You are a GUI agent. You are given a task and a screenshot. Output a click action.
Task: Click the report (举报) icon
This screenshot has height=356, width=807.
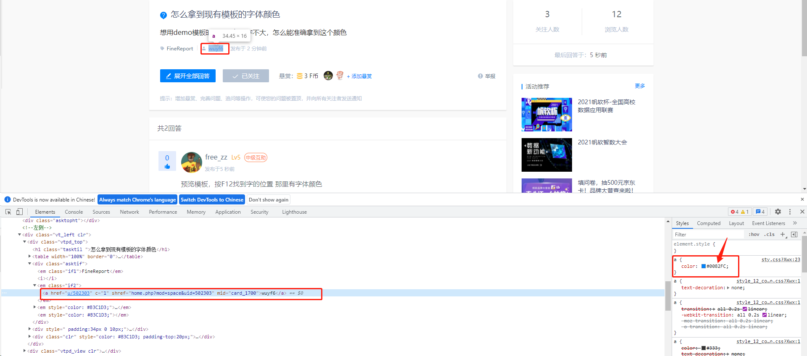click(x=480, y=76)
